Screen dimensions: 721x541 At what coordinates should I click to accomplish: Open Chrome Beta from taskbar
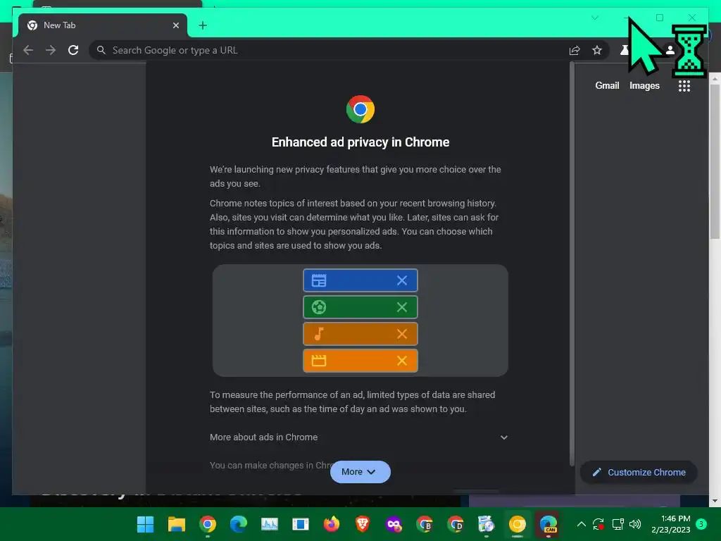[425, 524]
